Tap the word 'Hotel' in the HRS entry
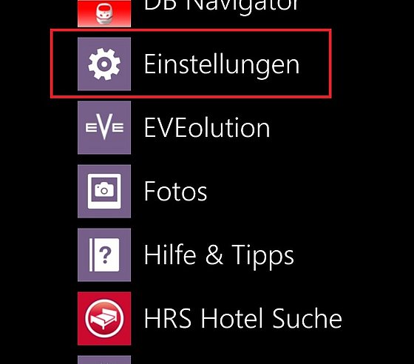Screen dimensions: 414x364 [x=233, y=319]
